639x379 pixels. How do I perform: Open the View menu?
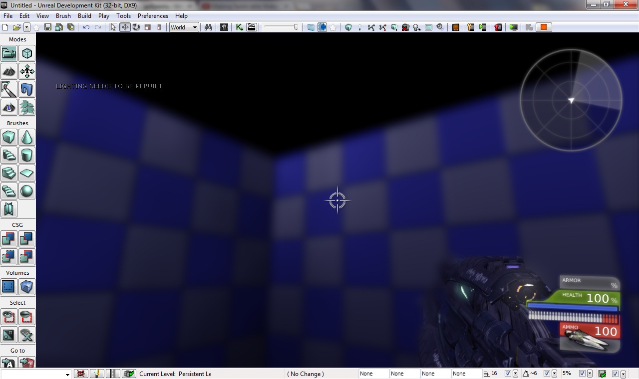tap(43, 16)
